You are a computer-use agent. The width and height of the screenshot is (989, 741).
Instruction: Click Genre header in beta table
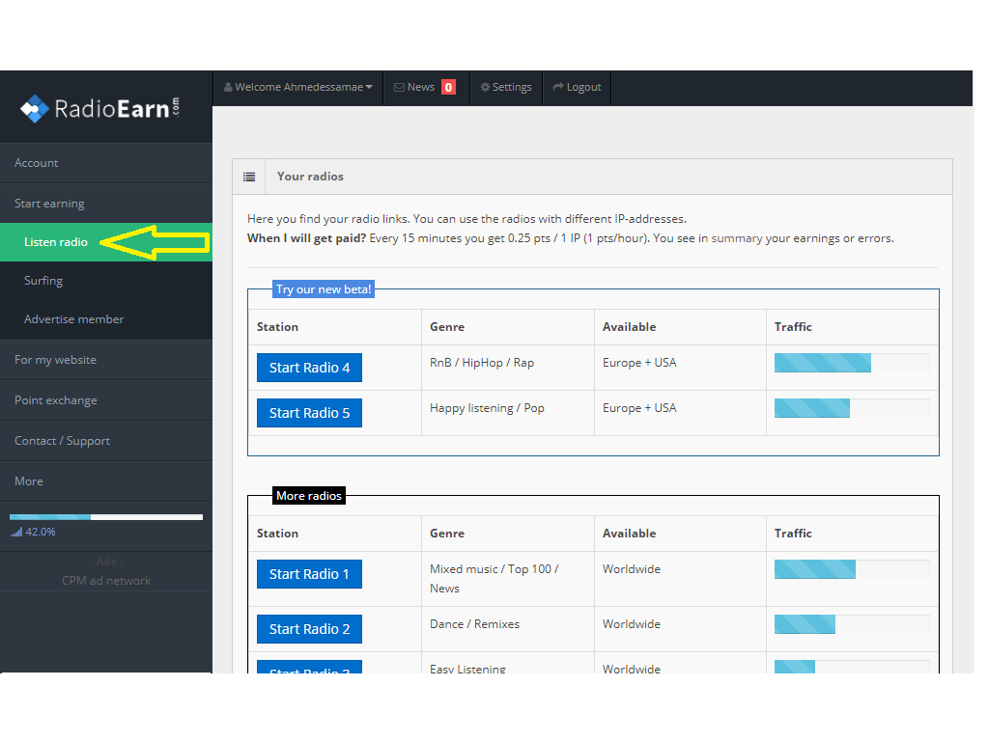[447, 327]
